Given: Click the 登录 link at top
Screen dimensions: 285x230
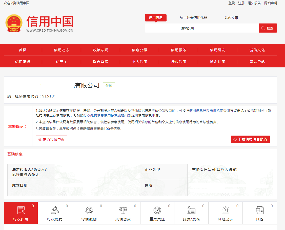Looking at the screenshot, I should [x=232, y=3].
